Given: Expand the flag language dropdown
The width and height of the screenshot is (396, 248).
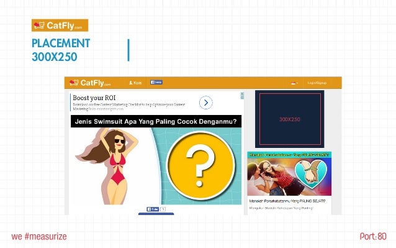Looking at the screenshot, I should [x=294, y=83].
